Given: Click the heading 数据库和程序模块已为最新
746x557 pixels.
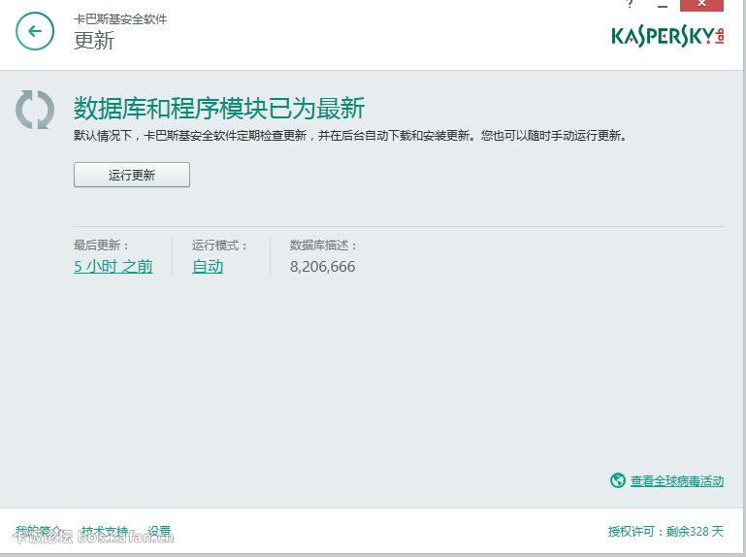Looking at the screenshot, I should pos(219,108).
